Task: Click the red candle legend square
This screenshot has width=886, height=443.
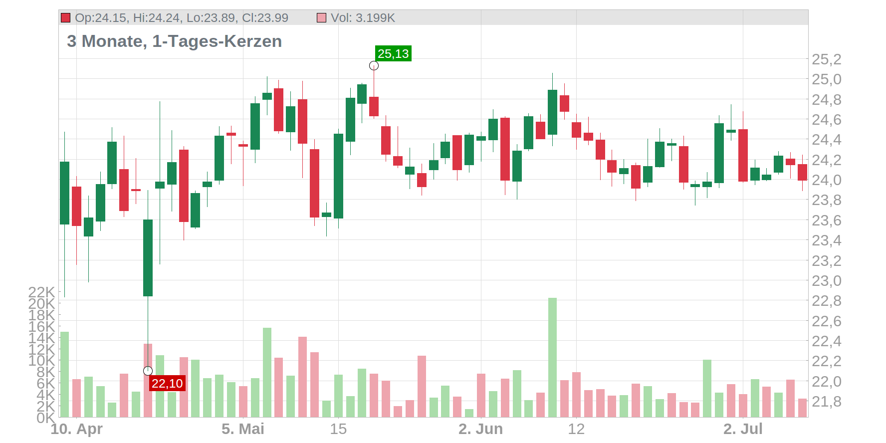Action: 65,18
